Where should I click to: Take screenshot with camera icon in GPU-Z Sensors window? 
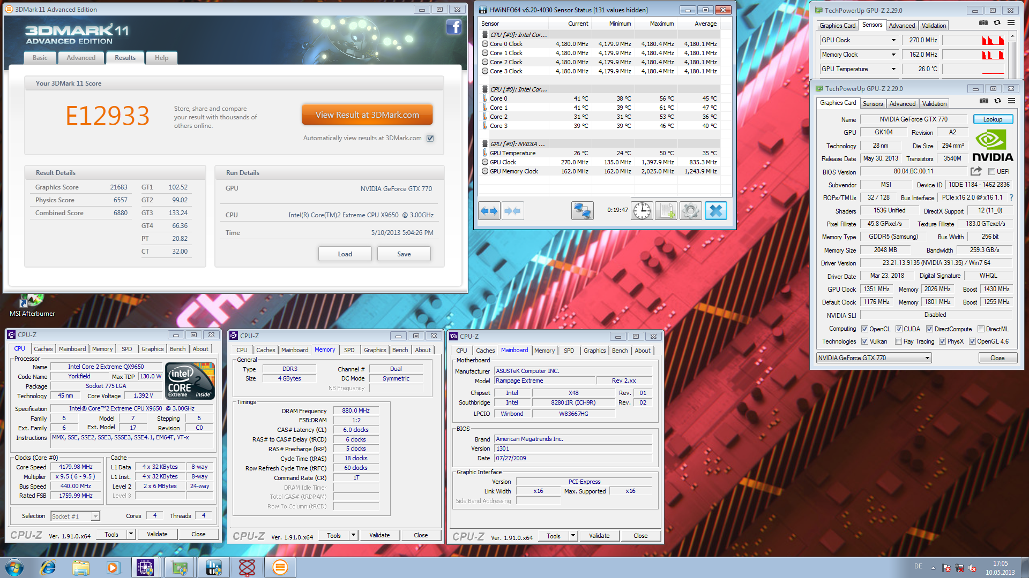click(x=983, y=23)
